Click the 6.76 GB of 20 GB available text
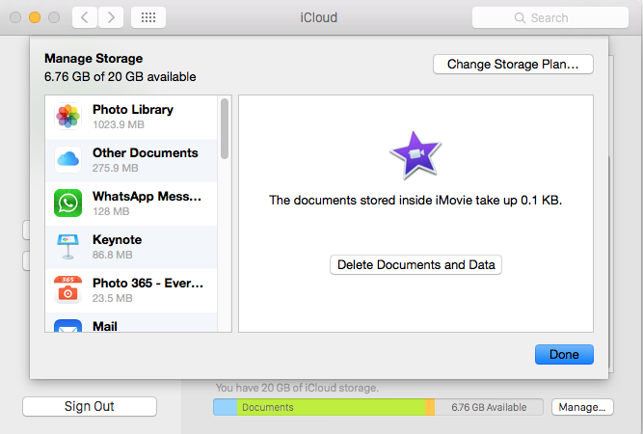The width and height of the screenshot is (643, 434). [x=121, y=77]
